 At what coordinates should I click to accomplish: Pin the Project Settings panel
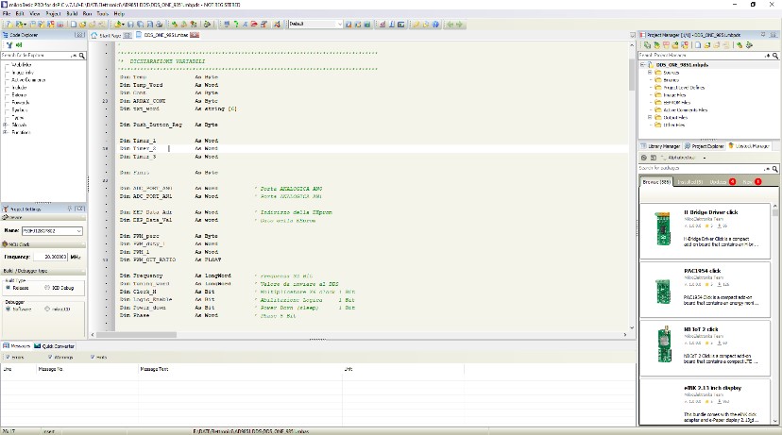[x=70, y=209]
